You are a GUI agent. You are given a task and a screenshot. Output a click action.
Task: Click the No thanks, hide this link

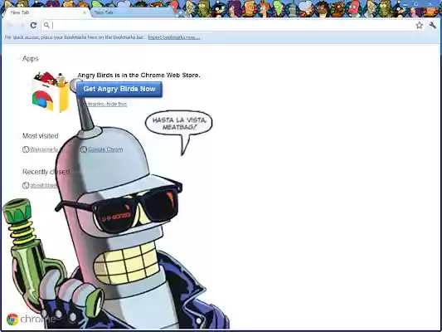click(106, 104)
